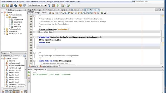Close the ajouter.java tab
The width and height of the screenshot is (166, 93).
98,10
